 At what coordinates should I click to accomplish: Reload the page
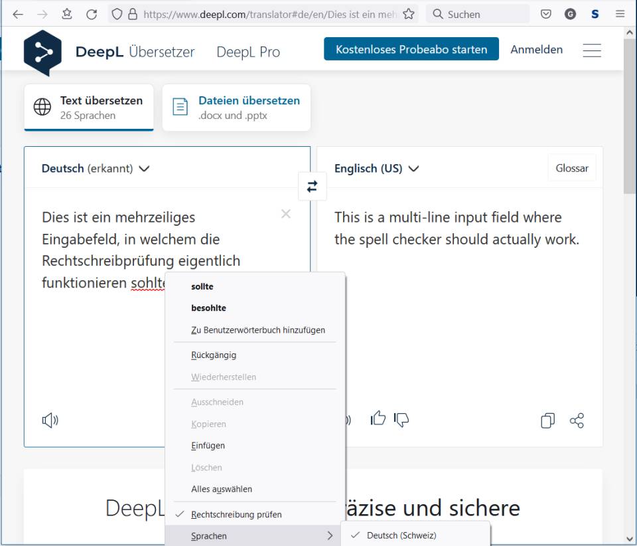click(92, 15)
